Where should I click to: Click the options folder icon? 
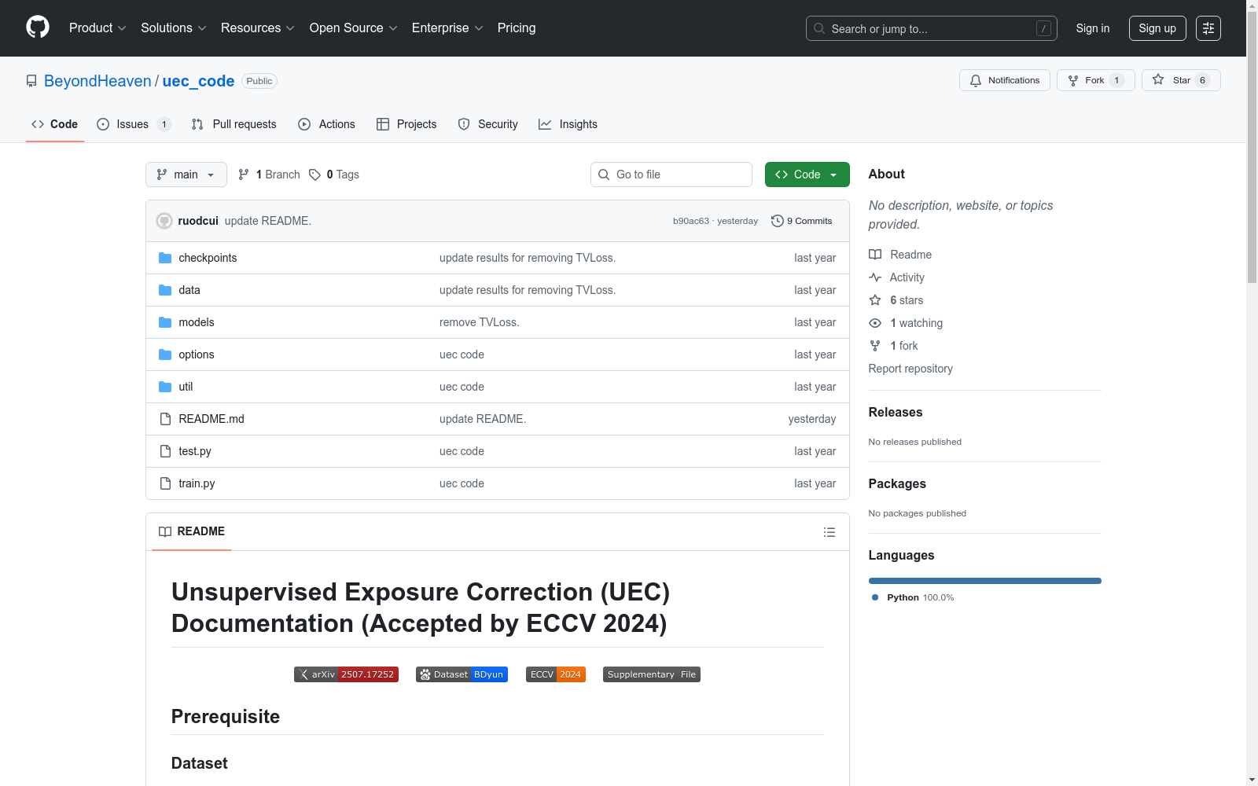pos(165,354)
